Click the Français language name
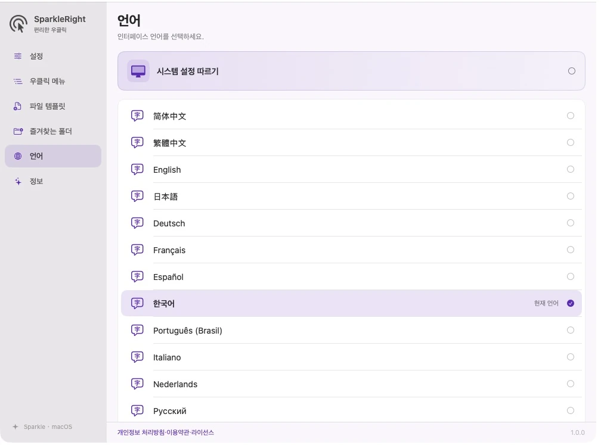 (x=169, y=250)
